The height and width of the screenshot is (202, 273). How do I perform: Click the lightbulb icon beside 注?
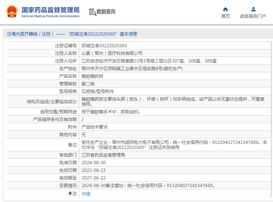[x=70, y=193]
